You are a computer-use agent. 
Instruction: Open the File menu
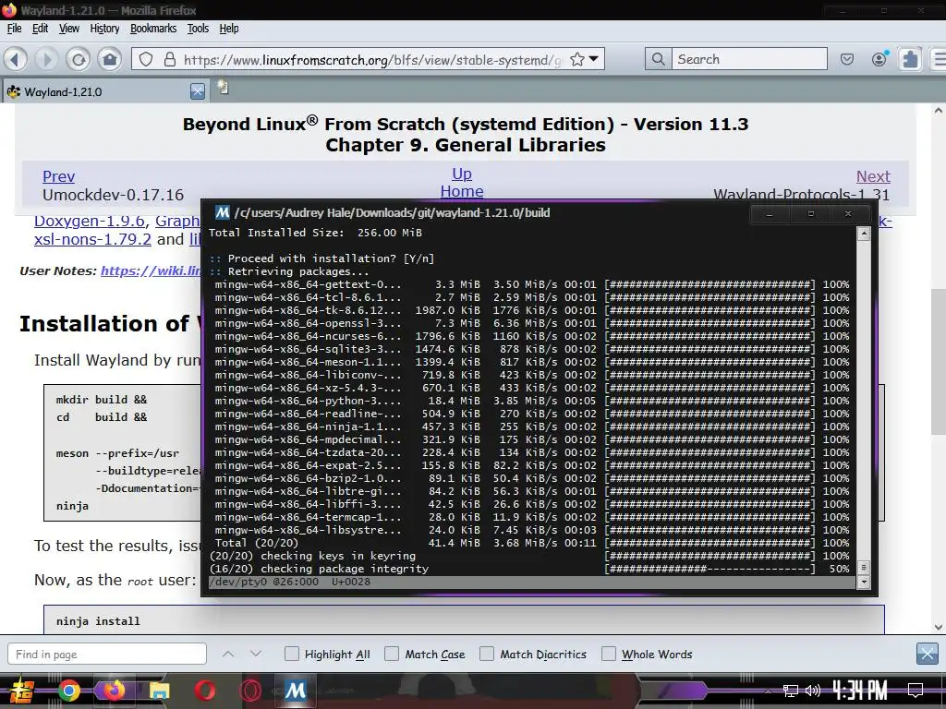click(x=15, y=29)
